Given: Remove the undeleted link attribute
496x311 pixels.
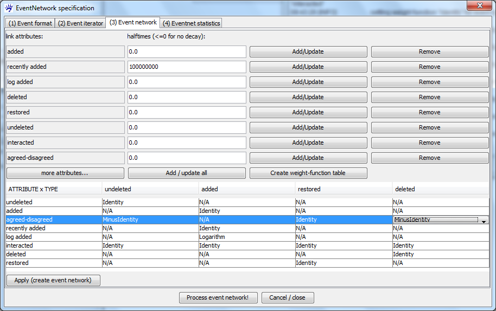Looking at the screenshot, I should (430, 127).
